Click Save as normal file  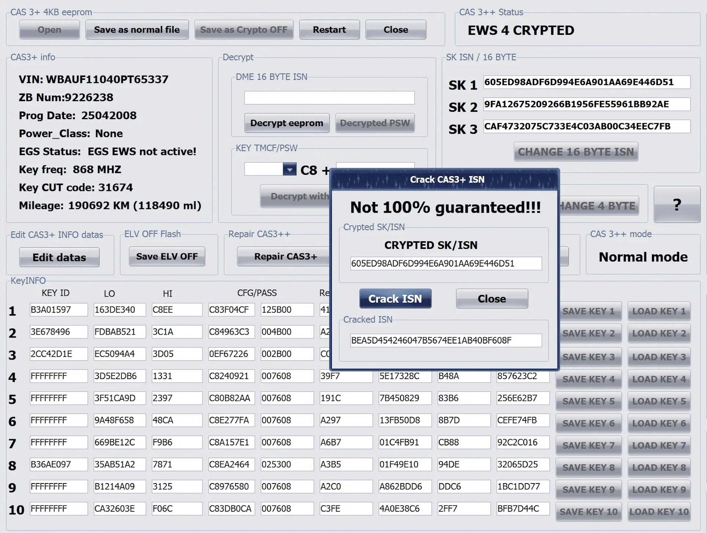[x=137, y=30]
